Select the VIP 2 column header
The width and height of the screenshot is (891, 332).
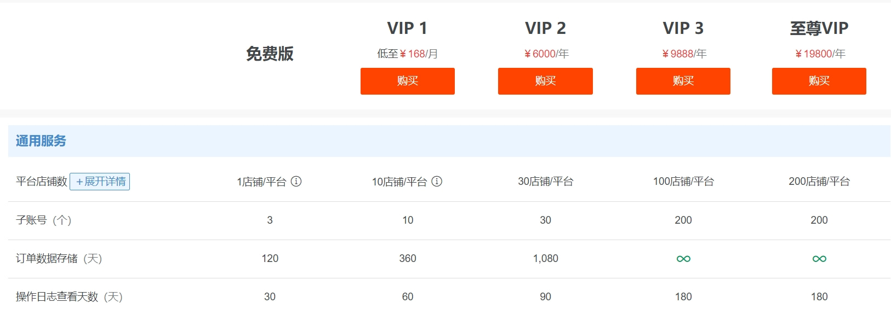click(x=545, y=27)
